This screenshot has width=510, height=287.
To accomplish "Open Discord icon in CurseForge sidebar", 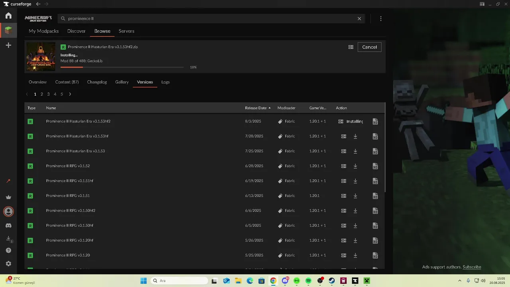I will pos(8,226).
